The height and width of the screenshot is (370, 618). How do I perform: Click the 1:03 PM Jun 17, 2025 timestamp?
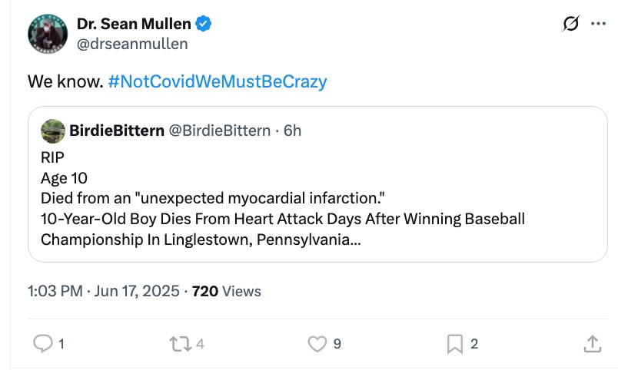point(104,291)
